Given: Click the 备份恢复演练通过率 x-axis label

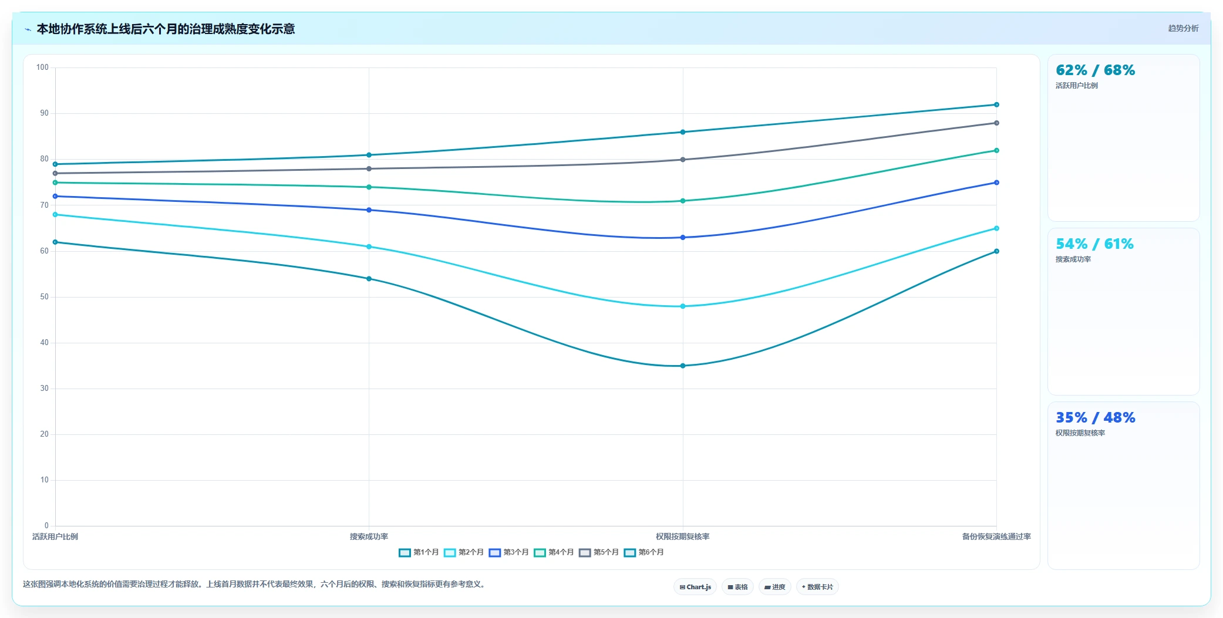Looking at the screenshot, I should (x=996, y=536).
